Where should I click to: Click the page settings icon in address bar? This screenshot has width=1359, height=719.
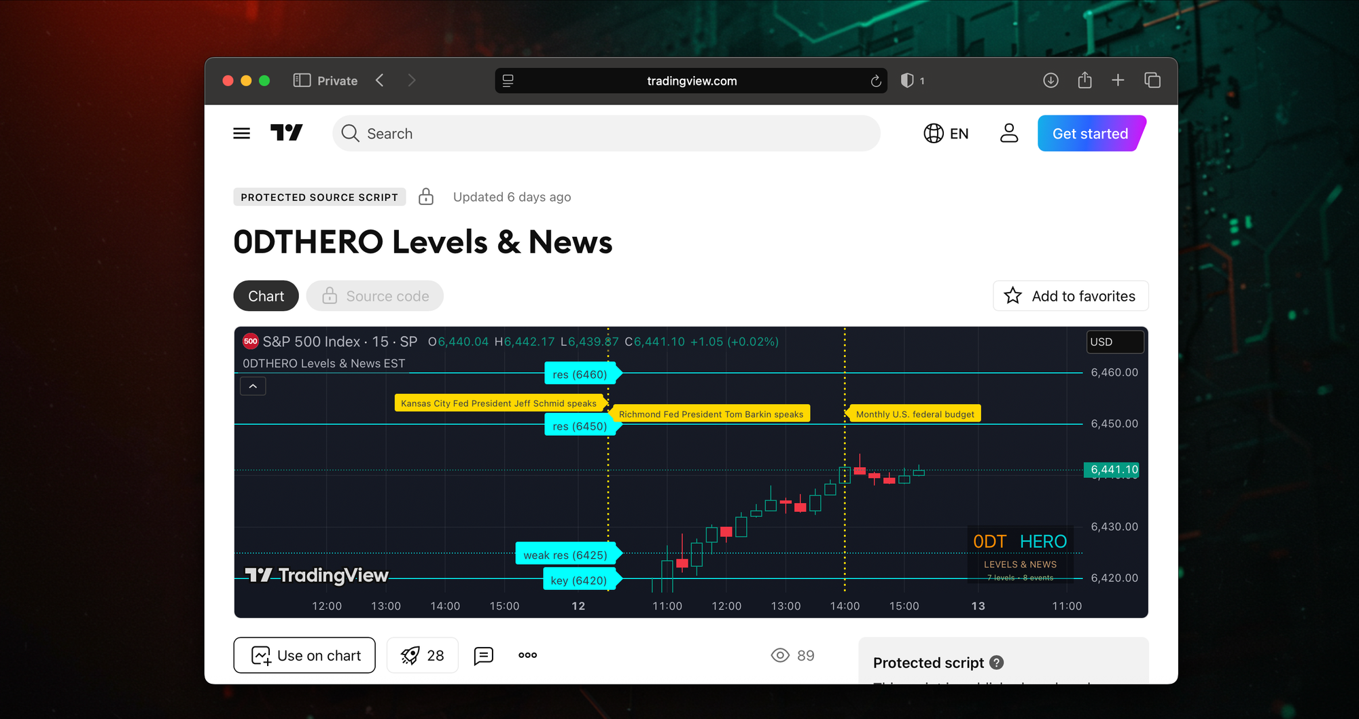point(508,81)
